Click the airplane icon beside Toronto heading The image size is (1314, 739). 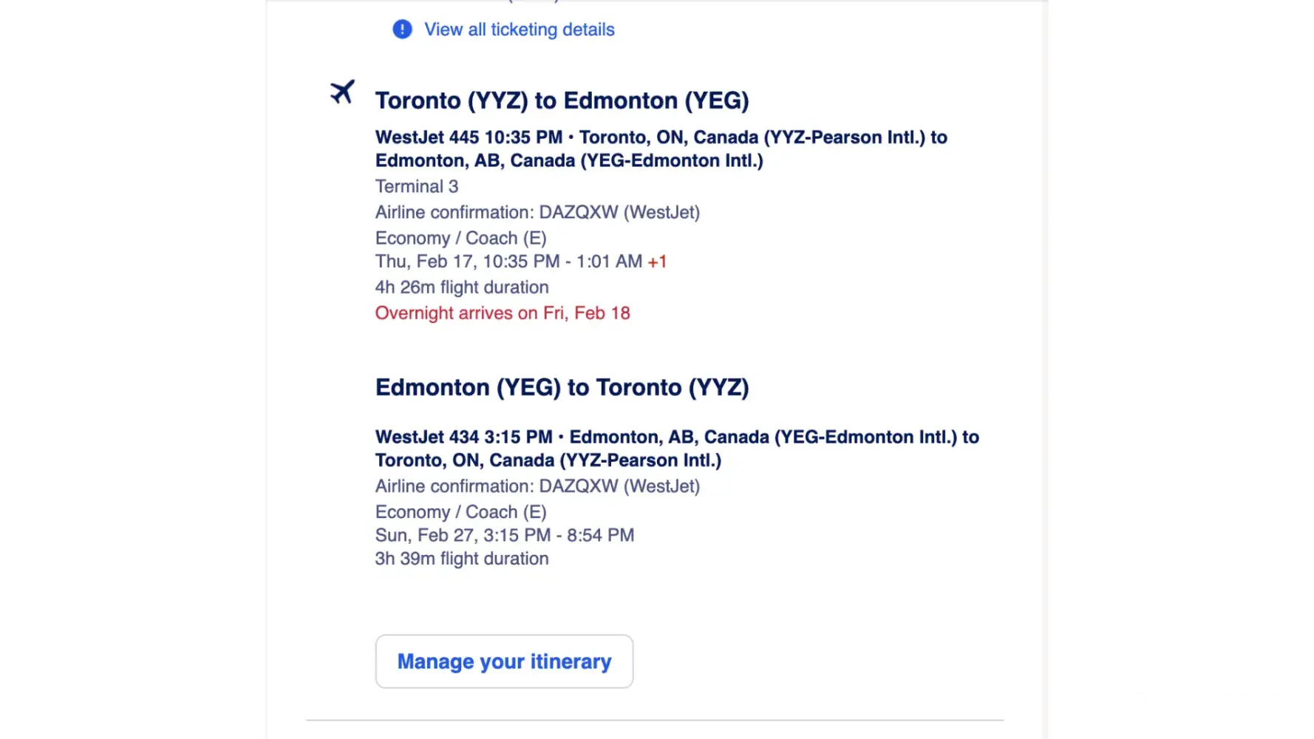[342, 92]
